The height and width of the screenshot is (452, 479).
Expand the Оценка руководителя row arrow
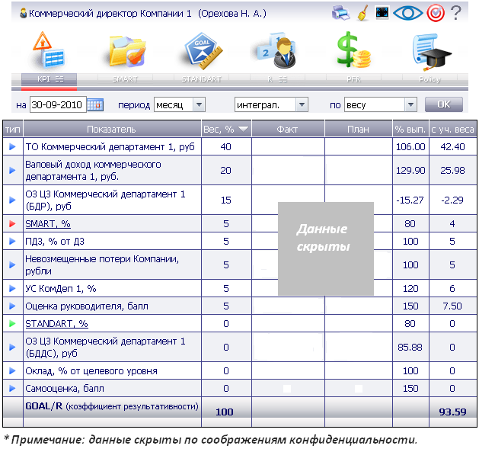click(x=12, y=306)
